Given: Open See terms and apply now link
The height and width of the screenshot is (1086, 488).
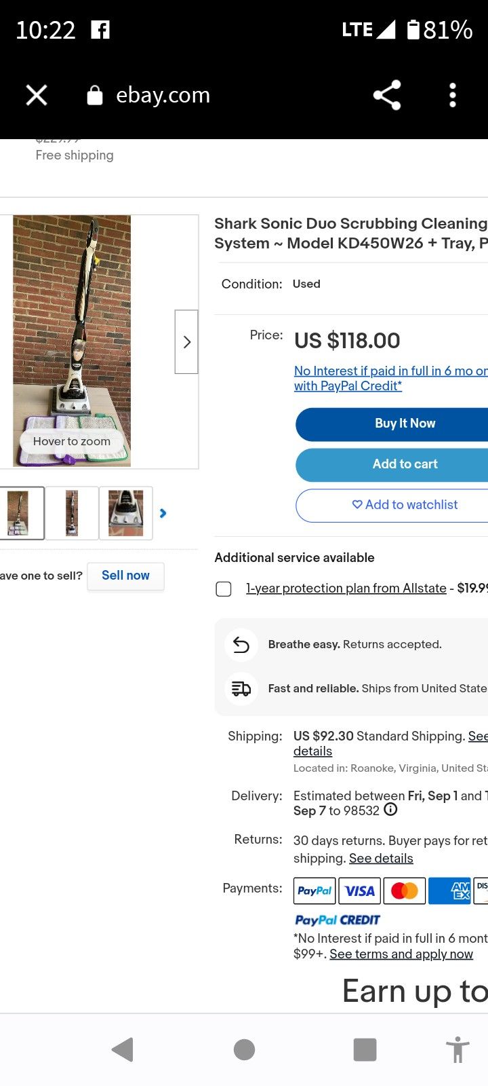Looking at the screenshot, I should 401,954.
